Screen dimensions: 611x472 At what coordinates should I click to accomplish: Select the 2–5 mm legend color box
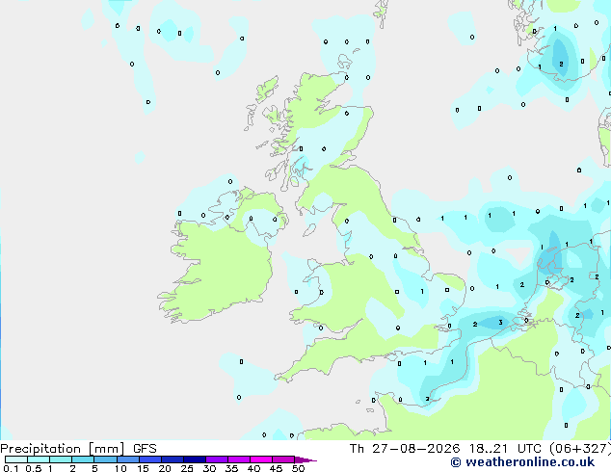tap(83, 459)
